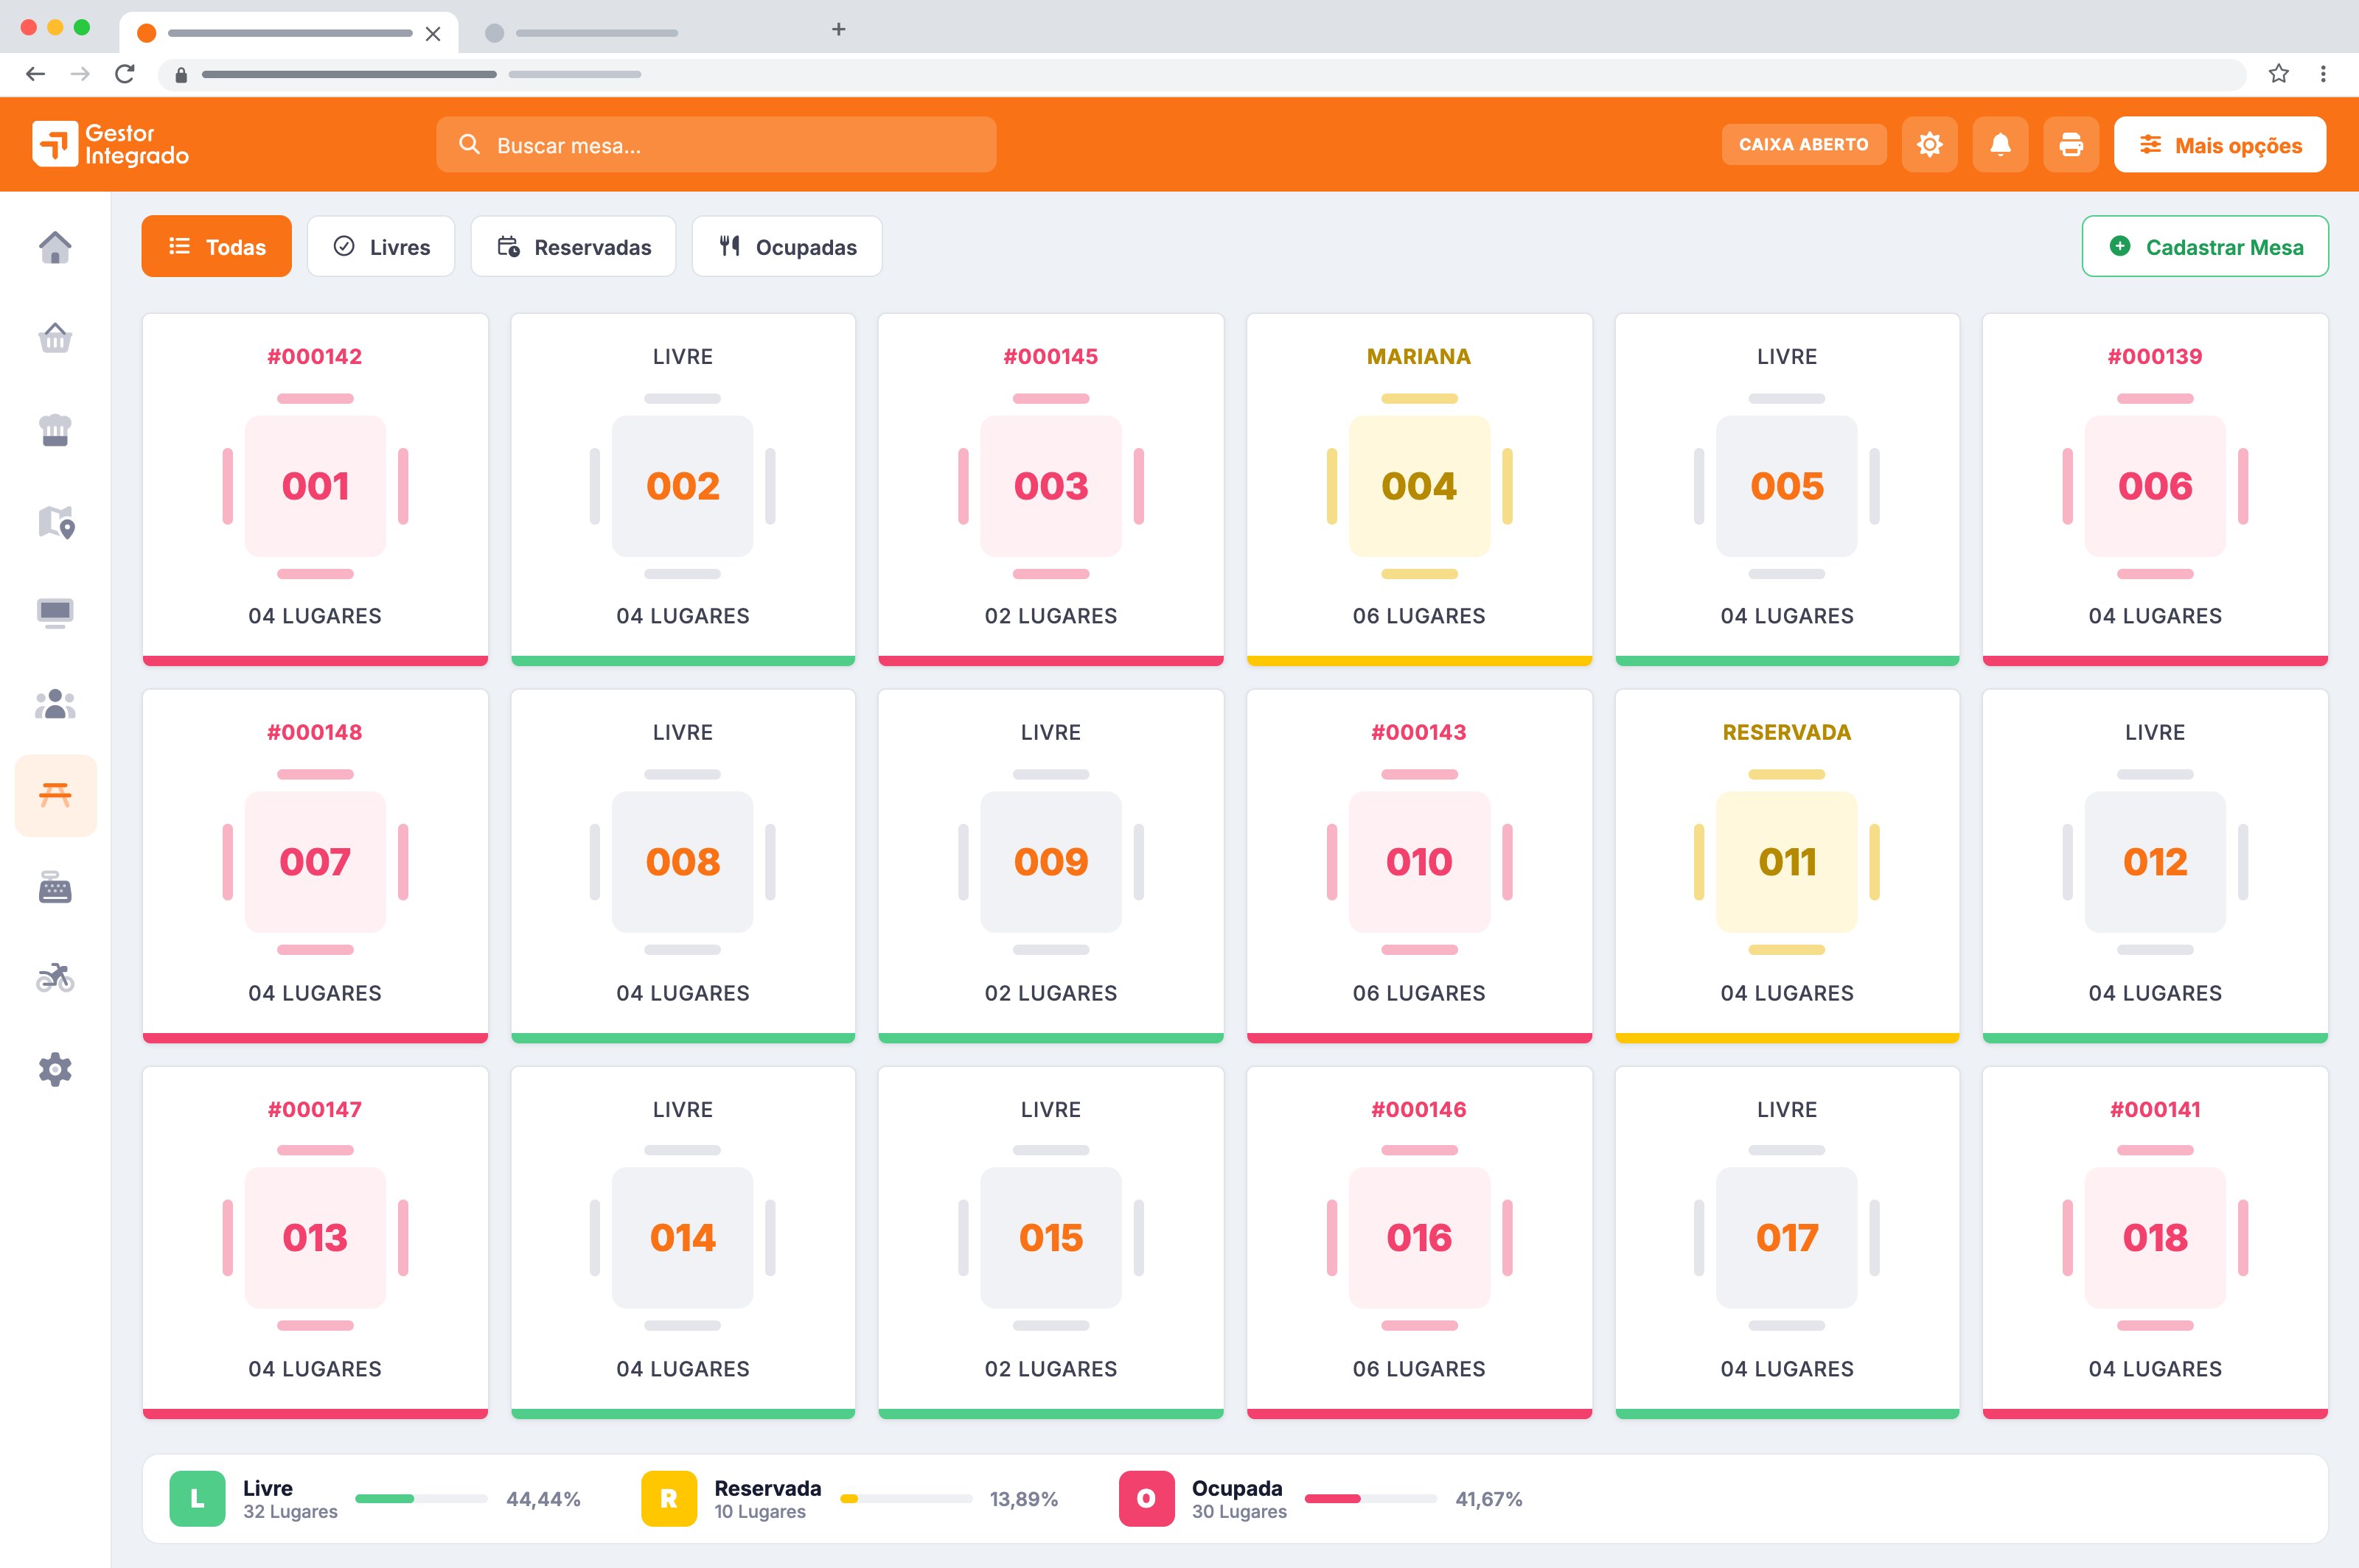Select free table 009
The image size is (2359, 1568).
tap(1051, 865)
